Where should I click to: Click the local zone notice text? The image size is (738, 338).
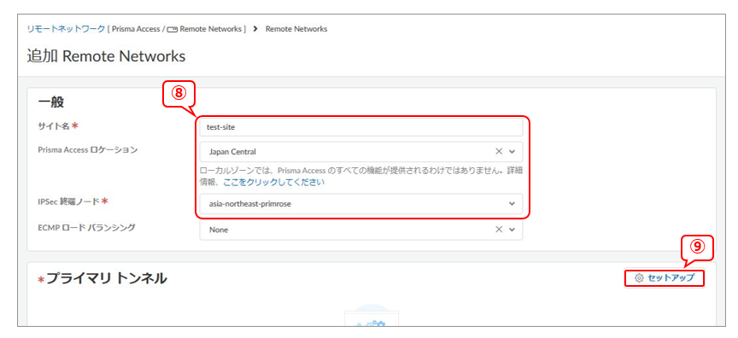coord(360,176)
